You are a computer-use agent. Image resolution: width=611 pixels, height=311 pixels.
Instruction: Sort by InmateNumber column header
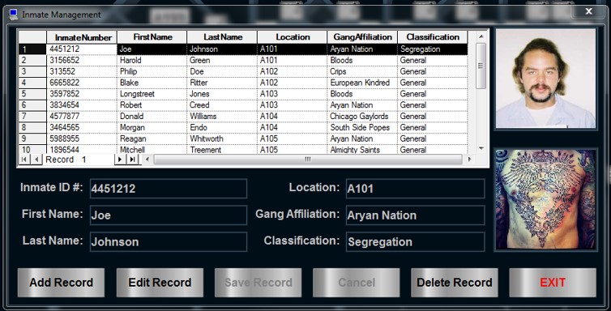82,37
